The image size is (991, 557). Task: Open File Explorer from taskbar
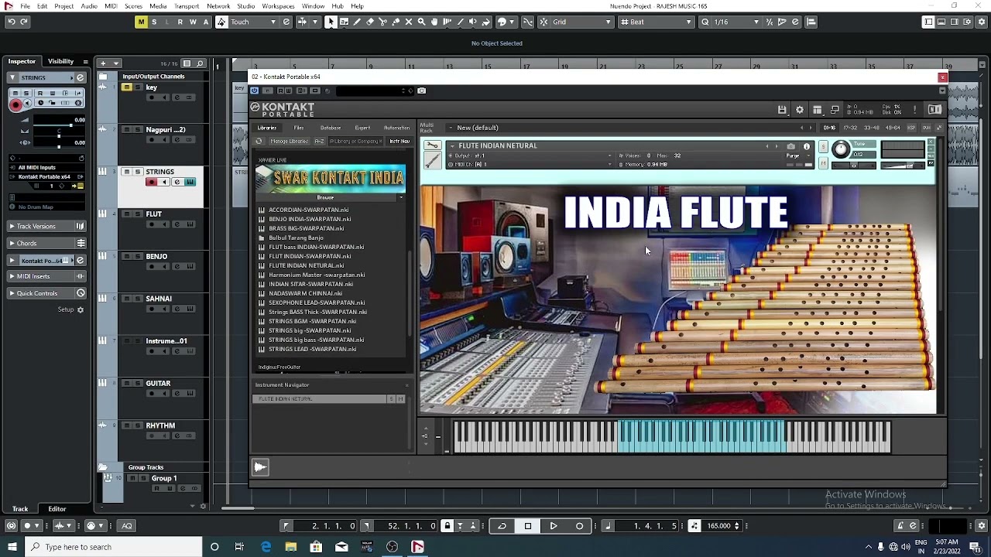click(x=290, y=547)
